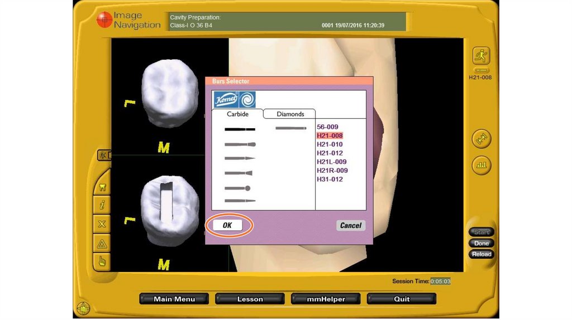Image resolution: width=572 pixels, height=320 pixels.
Task: Open the bar chart statistics icon
Action: pyautogui.click(x=480, y=164)
